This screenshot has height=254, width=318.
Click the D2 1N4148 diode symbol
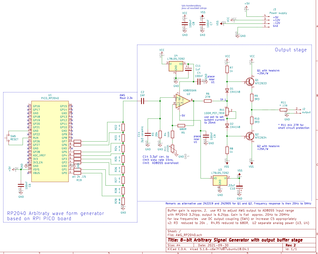[x=227, y=126]
